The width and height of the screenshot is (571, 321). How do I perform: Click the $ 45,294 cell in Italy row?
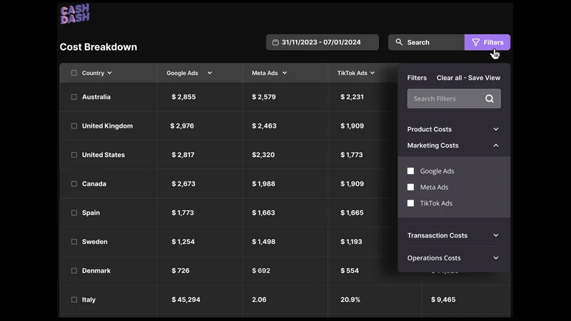pyautogui.click(x=186, y=300)
